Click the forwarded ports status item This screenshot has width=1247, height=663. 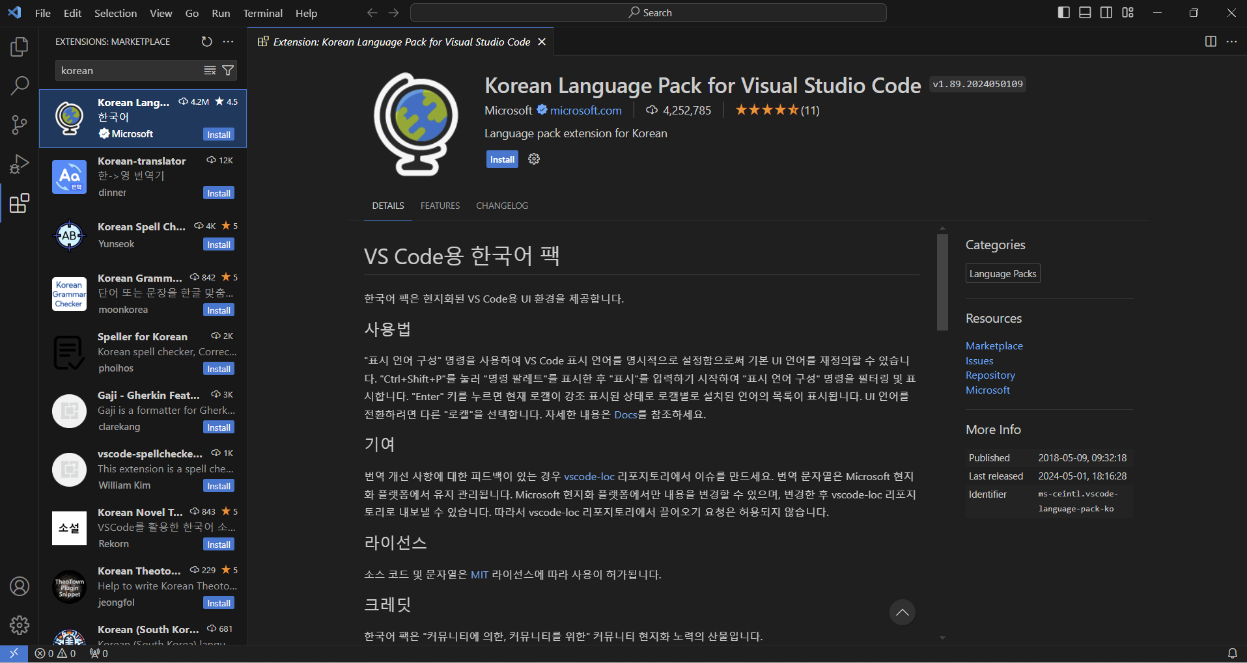[x=99, y=653]
